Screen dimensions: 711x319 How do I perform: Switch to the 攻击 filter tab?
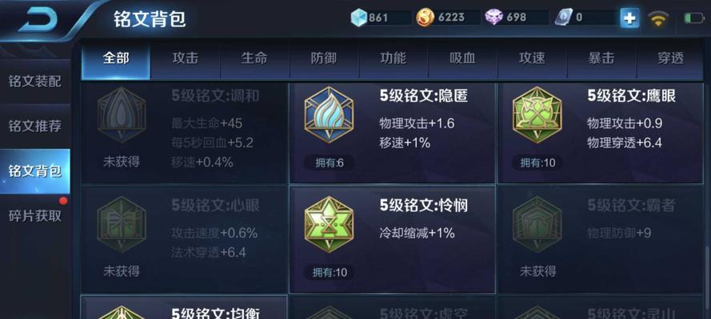point(185,59)
